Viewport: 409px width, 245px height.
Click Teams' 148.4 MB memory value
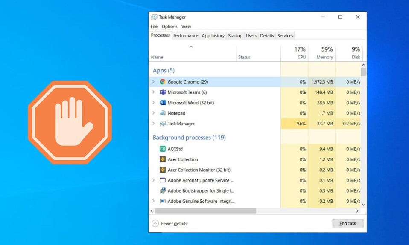324,92
